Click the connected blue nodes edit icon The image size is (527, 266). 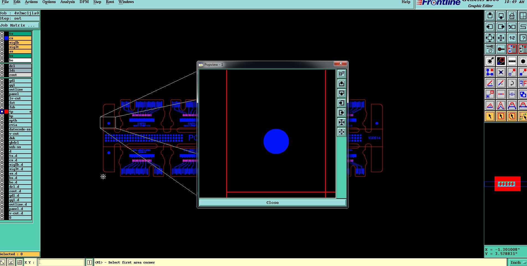pyautogui.click(x=490, y=72)
